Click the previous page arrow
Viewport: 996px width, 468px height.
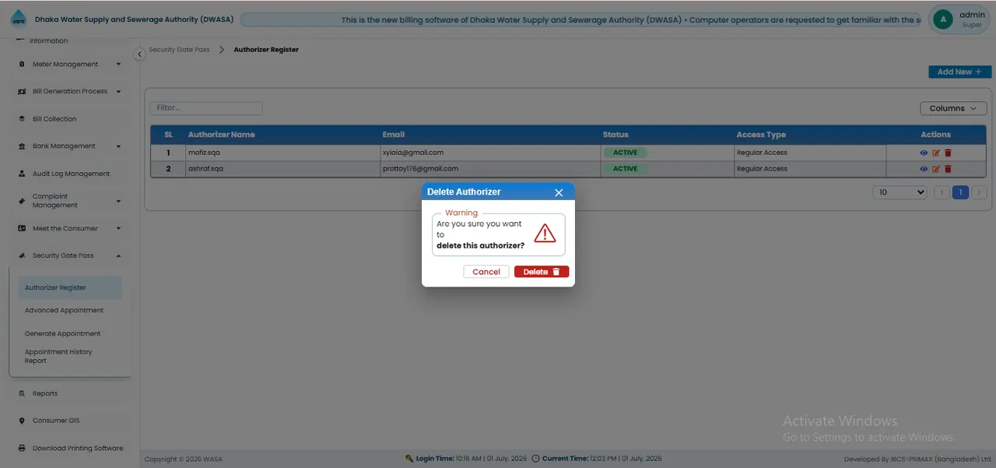pyautogui.click(x=942, y=192)
